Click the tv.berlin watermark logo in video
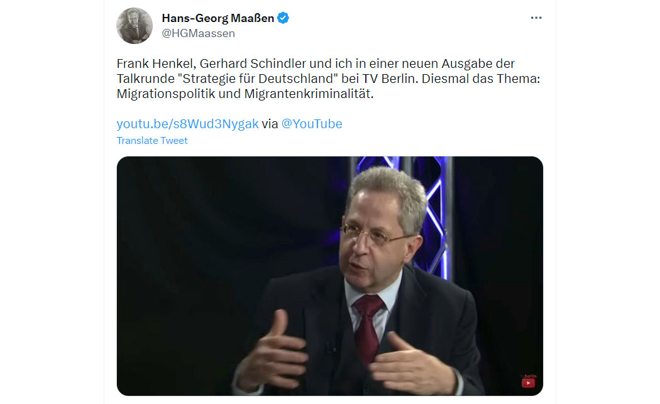Image resolution: width=660 pixels, height=404 pixels. (529, 376)
